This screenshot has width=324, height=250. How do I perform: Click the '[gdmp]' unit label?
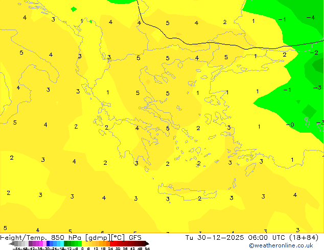pos(98,238)
